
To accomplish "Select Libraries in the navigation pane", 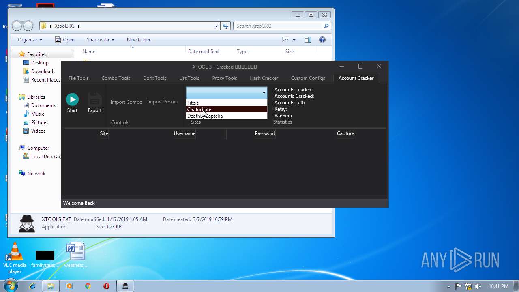I will pos(36,97).
